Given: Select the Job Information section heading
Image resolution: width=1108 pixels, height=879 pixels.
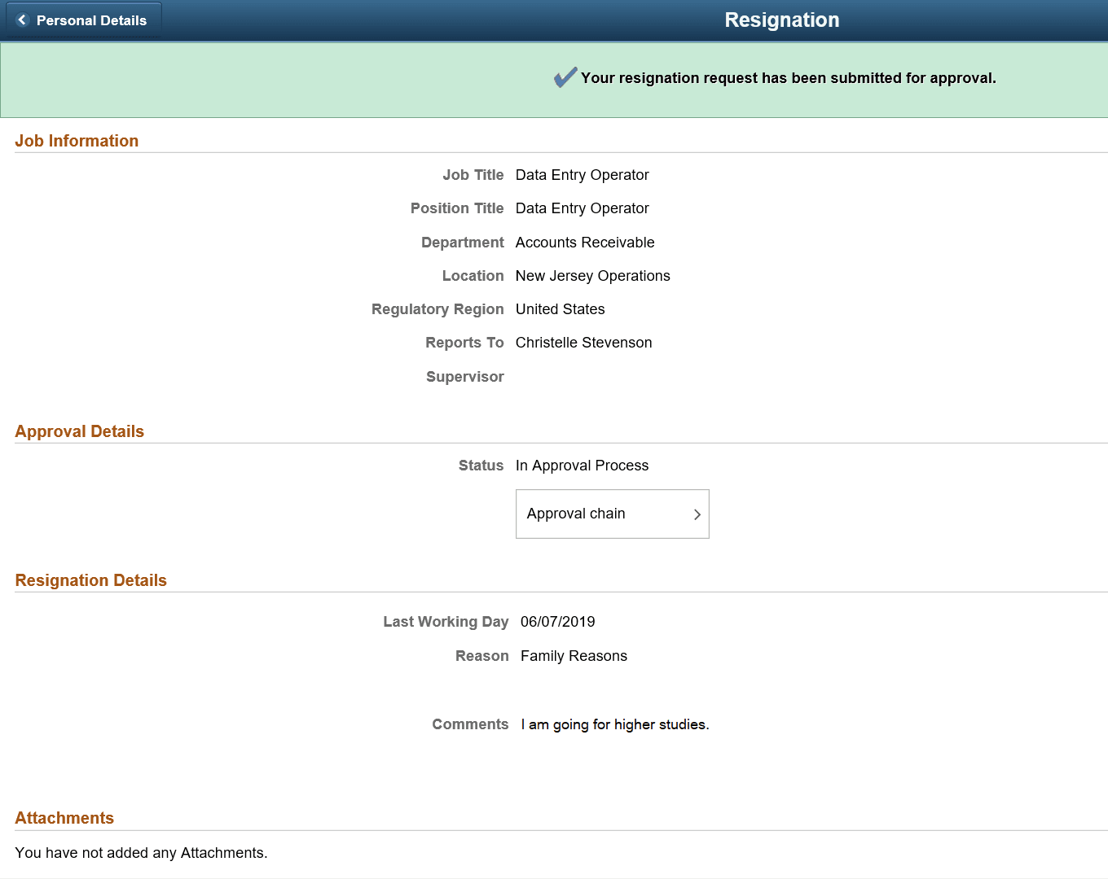Looking at the screenshot, I should (77, 140).
